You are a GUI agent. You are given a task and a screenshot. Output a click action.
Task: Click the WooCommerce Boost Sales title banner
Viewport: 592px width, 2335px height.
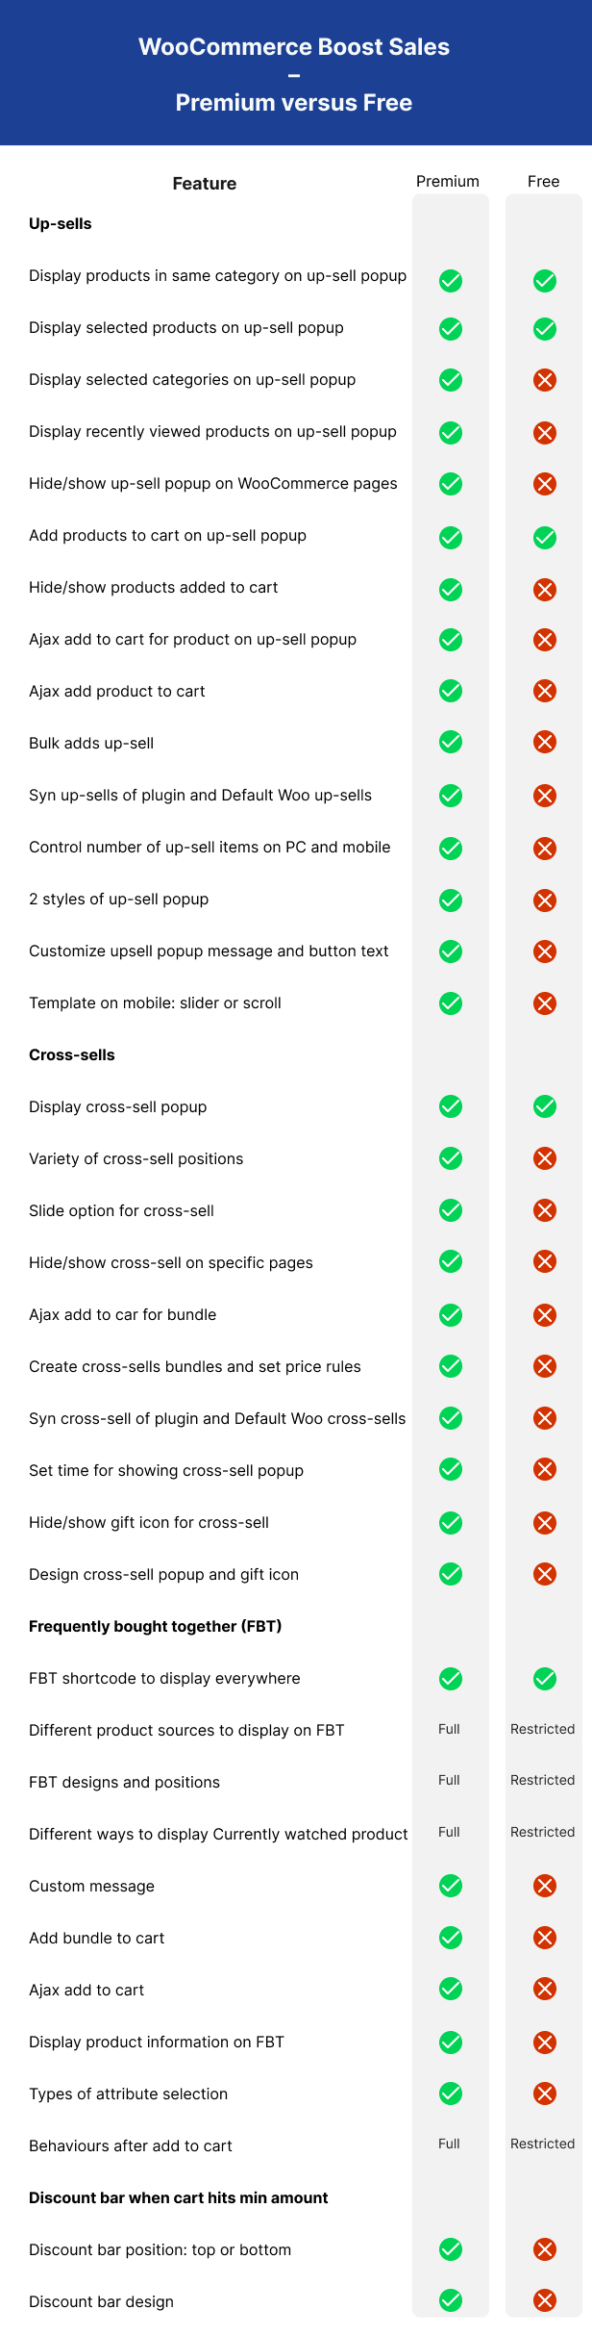pos(294,74)
